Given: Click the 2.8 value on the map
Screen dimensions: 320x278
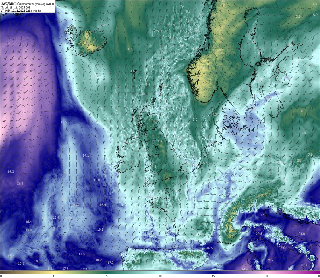Looking at the screenshot, I should pyautogui.click(x=299, y=160).
